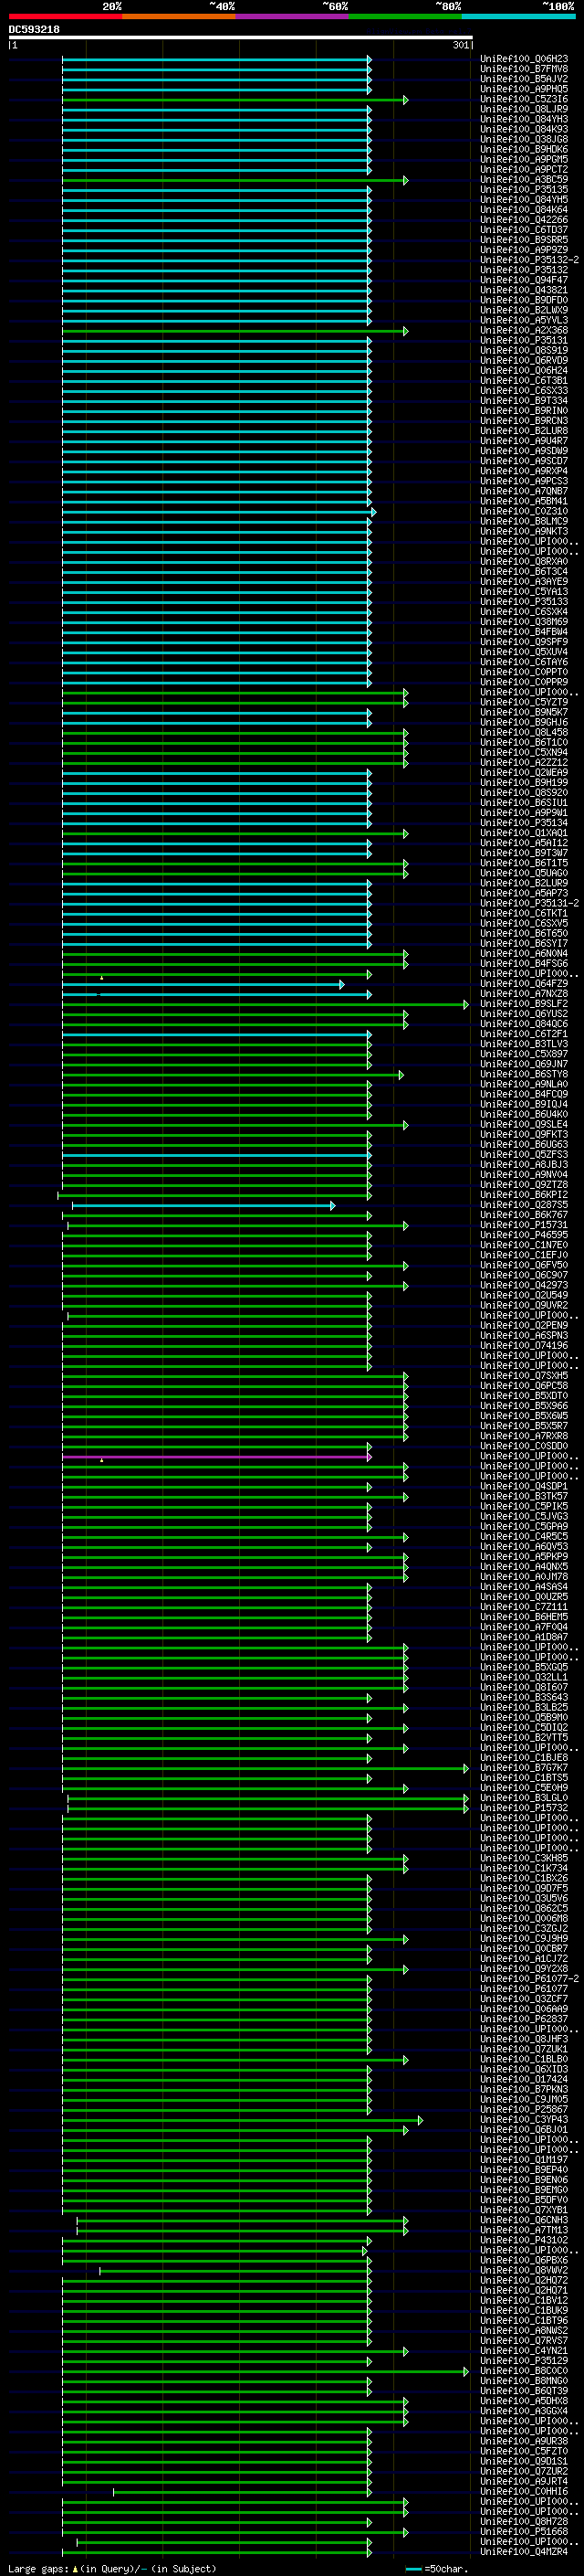Click hit UniRef100_B8C0C0

tap(524, 2371)
